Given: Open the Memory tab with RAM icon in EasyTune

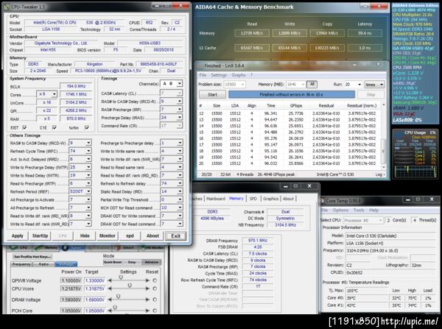Looking at the screenshot, I should click(x=46, y=248).
